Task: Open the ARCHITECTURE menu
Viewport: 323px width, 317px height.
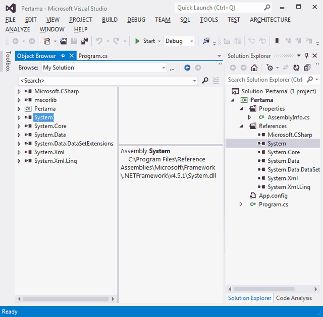Action: point(270,20)
